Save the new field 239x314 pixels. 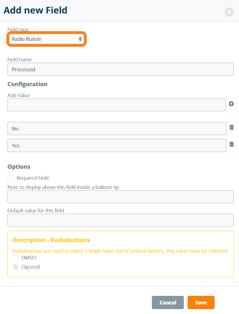201,303
